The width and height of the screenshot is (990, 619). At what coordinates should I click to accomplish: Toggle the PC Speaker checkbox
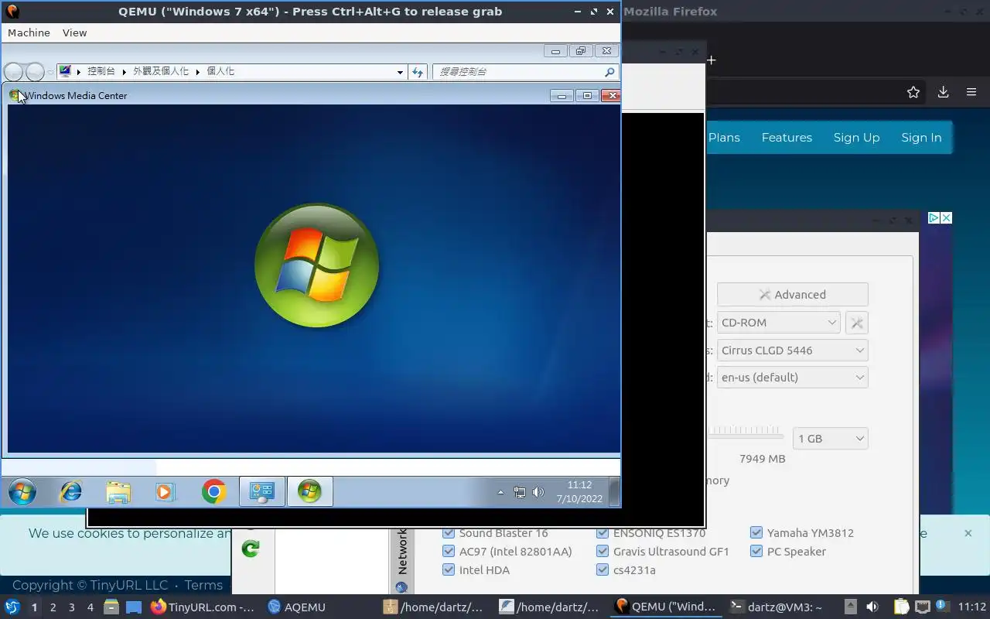tap(756, 551)
